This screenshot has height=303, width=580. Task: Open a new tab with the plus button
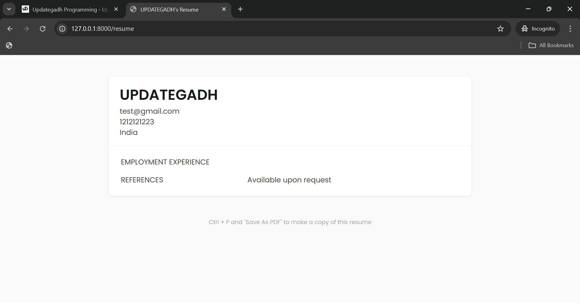coord(240,9)
